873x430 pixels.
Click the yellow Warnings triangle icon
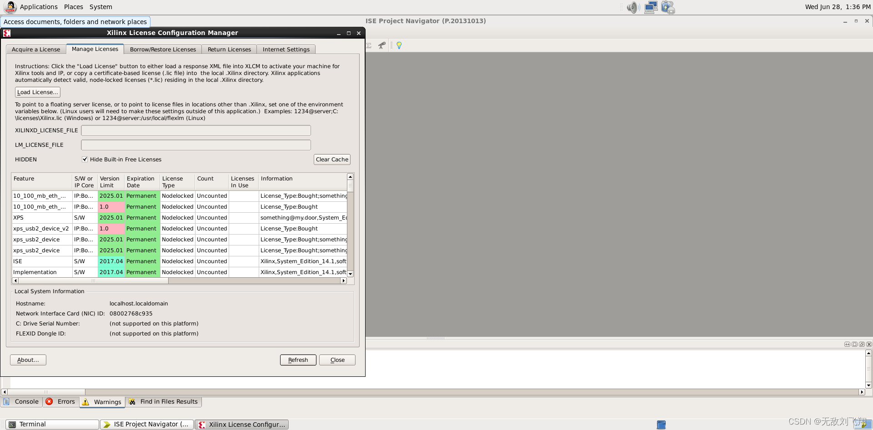85,402
